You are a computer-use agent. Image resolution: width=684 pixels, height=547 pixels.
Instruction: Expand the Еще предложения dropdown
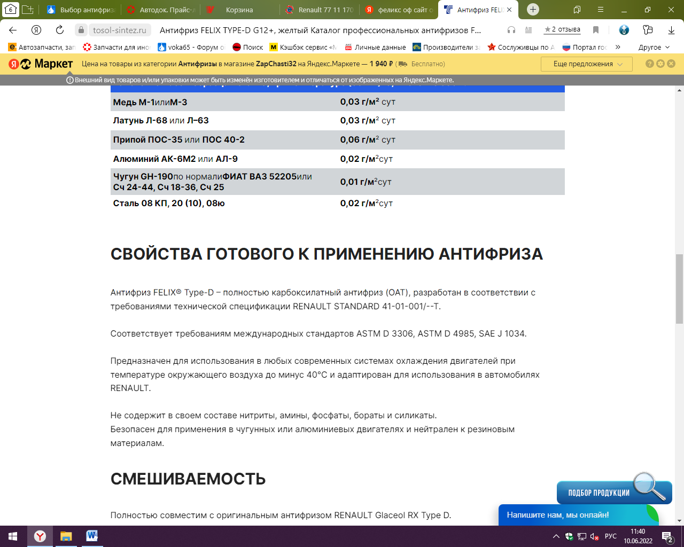tap(587, 64)
